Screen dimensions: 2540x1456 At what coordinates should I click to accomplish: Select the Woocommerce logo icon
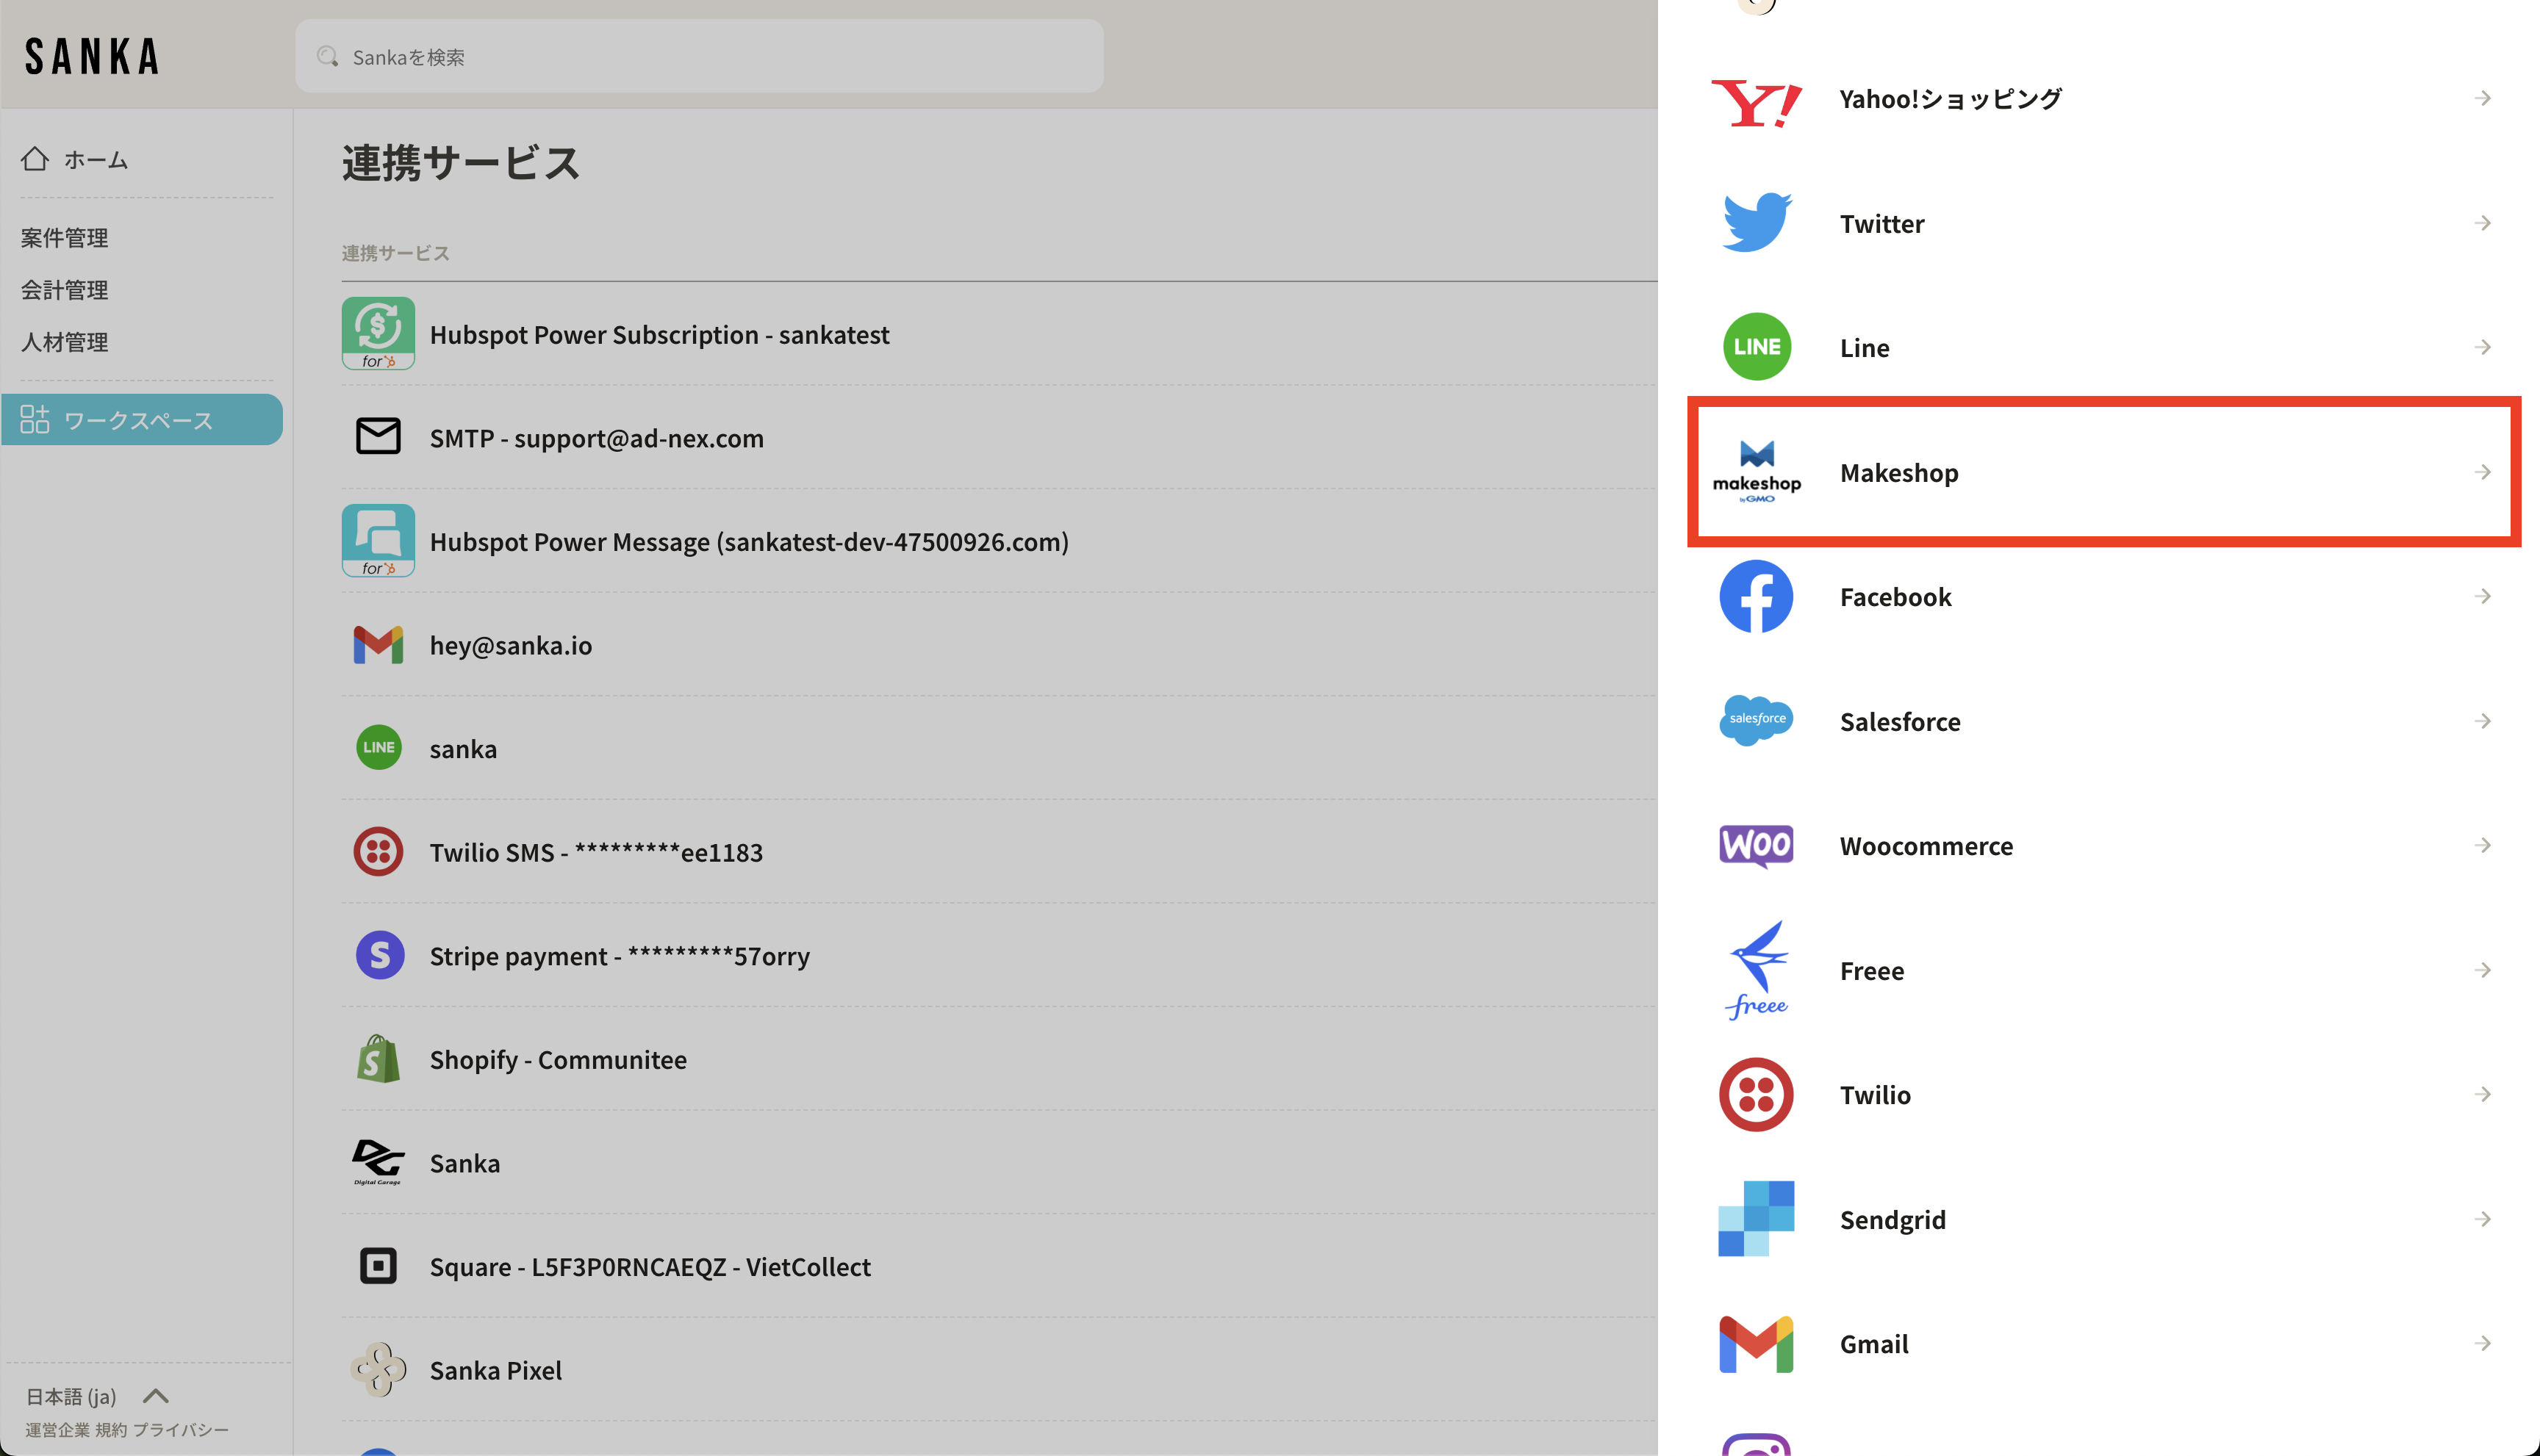1756,846
